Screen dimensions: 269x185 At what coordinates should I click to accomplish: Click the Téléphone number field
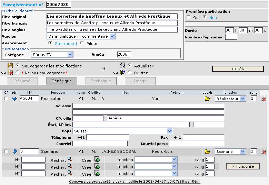108,137
